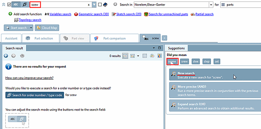Choose the 'stee' suggestion
This screenshot has width=261, height=129.
[x=196, y=62]
